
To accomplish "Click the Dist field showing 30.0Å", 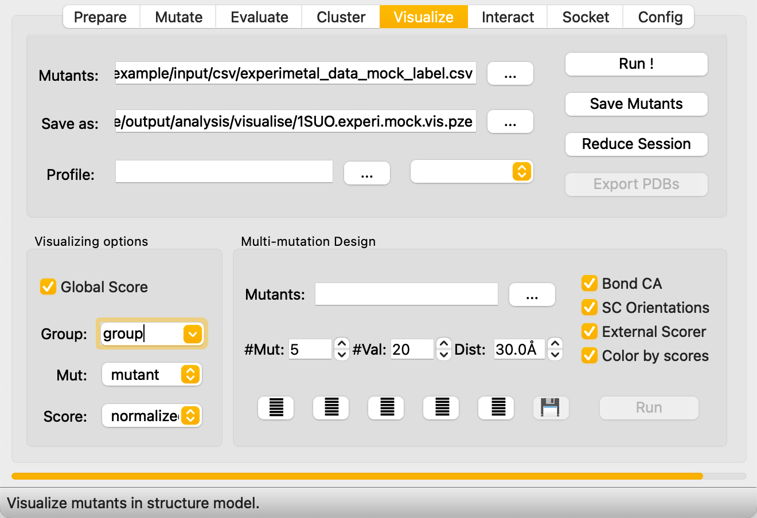I will (519, 349).
